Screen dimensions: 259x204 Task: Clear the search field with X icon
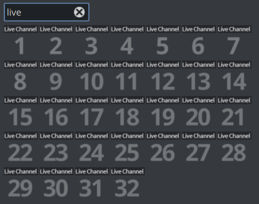pos(79,12)
